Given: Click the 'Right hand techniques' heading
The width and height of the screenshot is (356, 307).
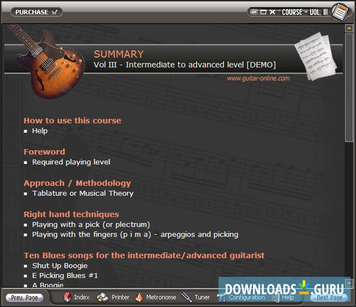Looking at the screenshot, I should point(71,214).
